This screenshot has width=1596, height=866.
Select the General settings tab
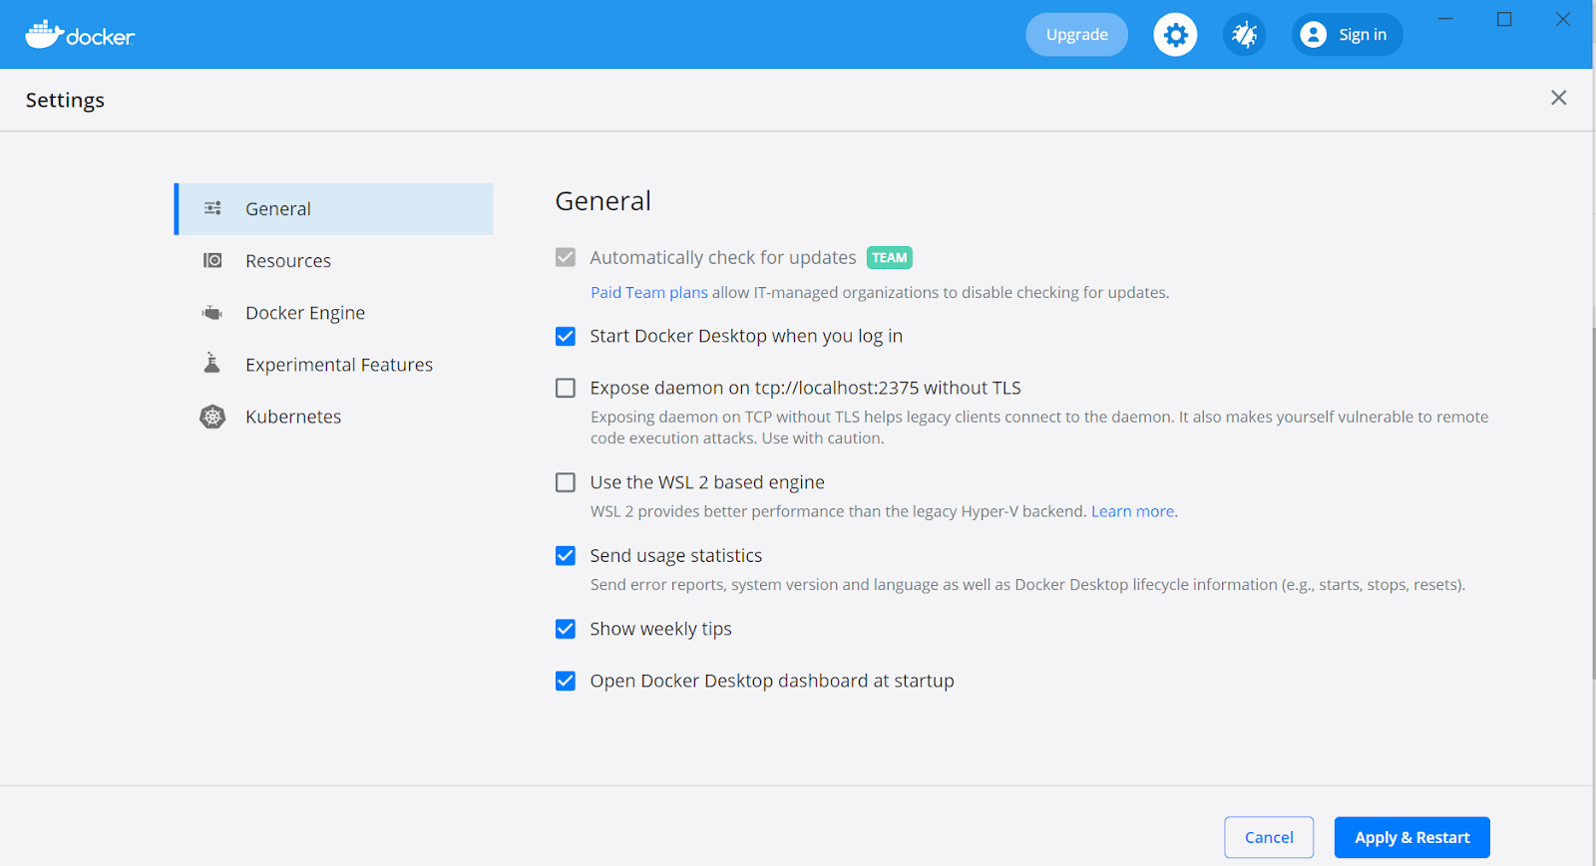coord(334,208)
